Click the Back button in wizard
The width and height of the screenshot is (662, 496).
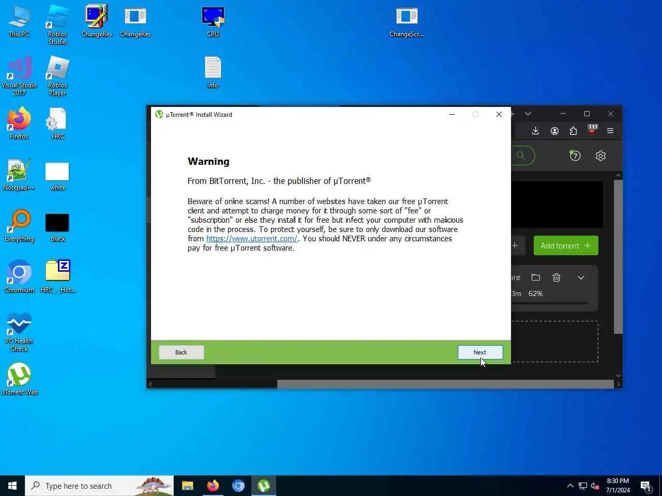click(181, 352)
